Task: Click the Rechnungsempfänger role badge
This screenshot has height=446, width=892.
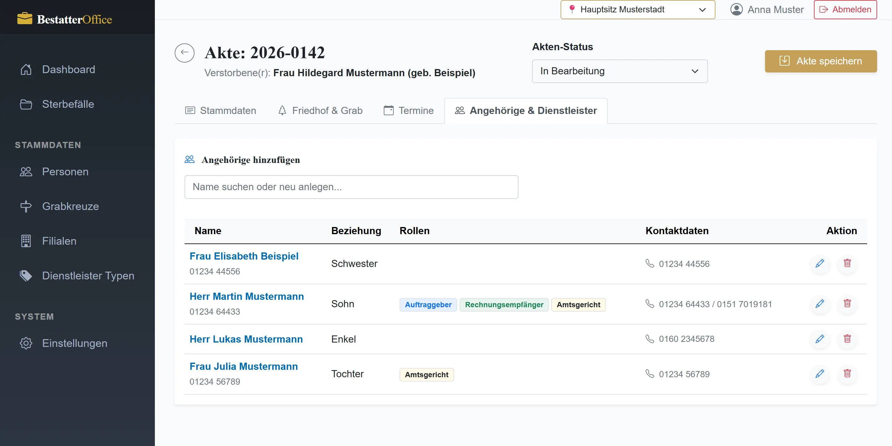Action: pos(504,305)
